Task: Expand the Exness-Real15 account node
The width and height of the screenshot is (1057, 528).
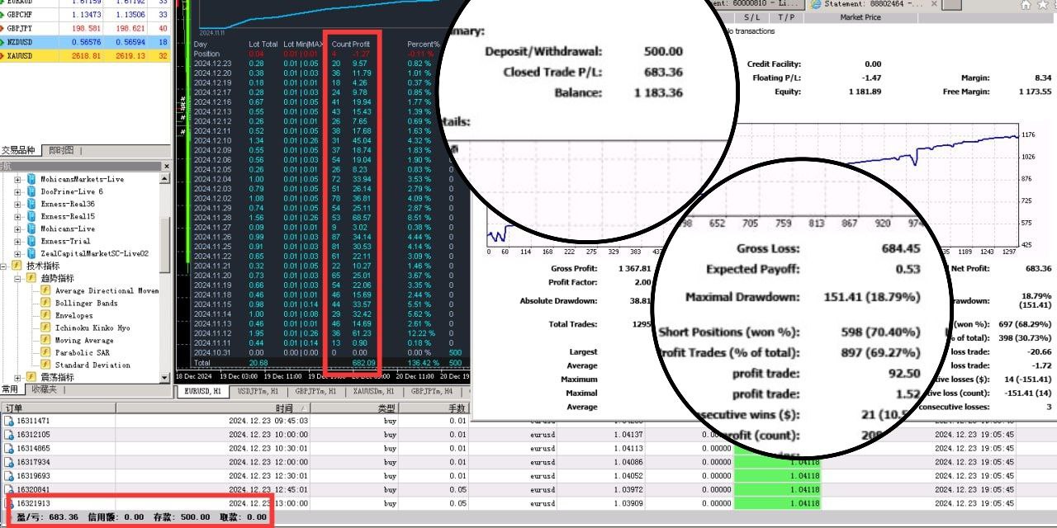Action: click(18, 216)
